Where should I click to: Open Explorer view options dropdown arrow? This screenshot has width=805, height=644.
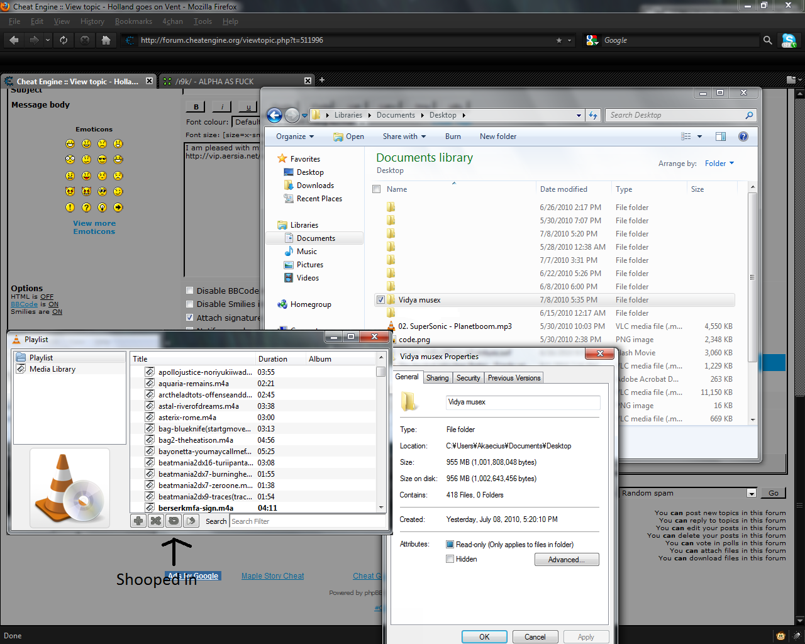click(699, 136)
